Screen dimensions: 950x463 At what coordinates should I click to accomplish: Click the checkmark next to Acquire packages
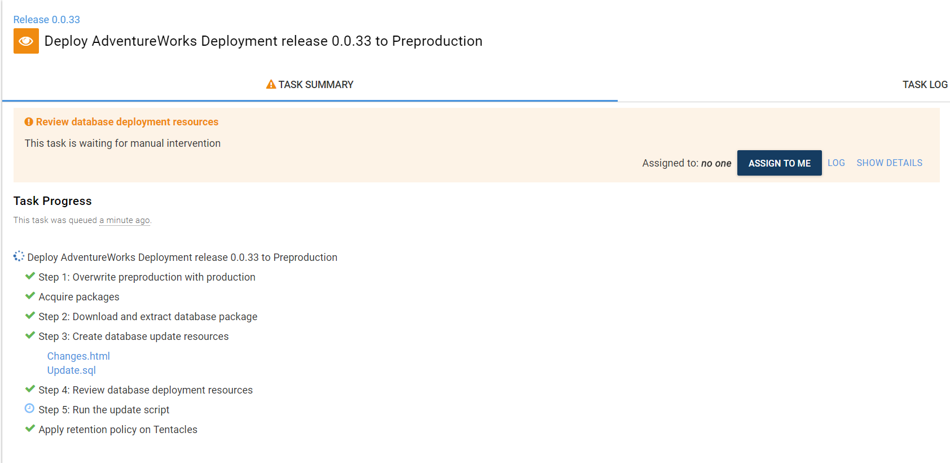[x=30, y=296]
